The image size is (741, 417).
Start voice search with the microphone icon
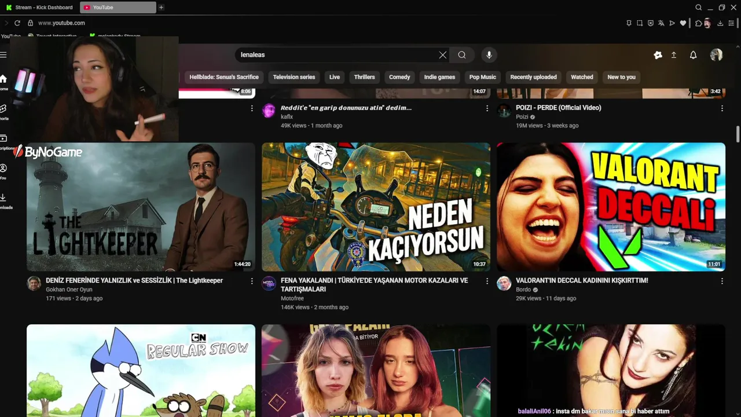(x=489, y=55)
